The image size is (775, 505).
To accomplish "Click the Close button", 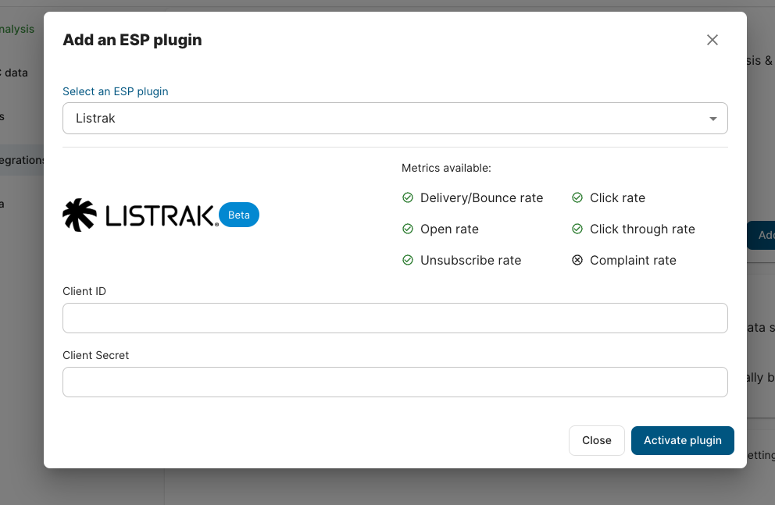I will [x=597, y=440].
